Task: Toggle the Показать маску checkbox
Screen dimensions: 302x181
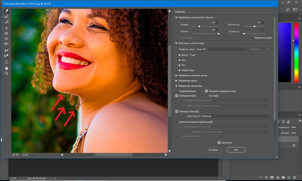Action: pyautogui.click(x=176, y=112)
